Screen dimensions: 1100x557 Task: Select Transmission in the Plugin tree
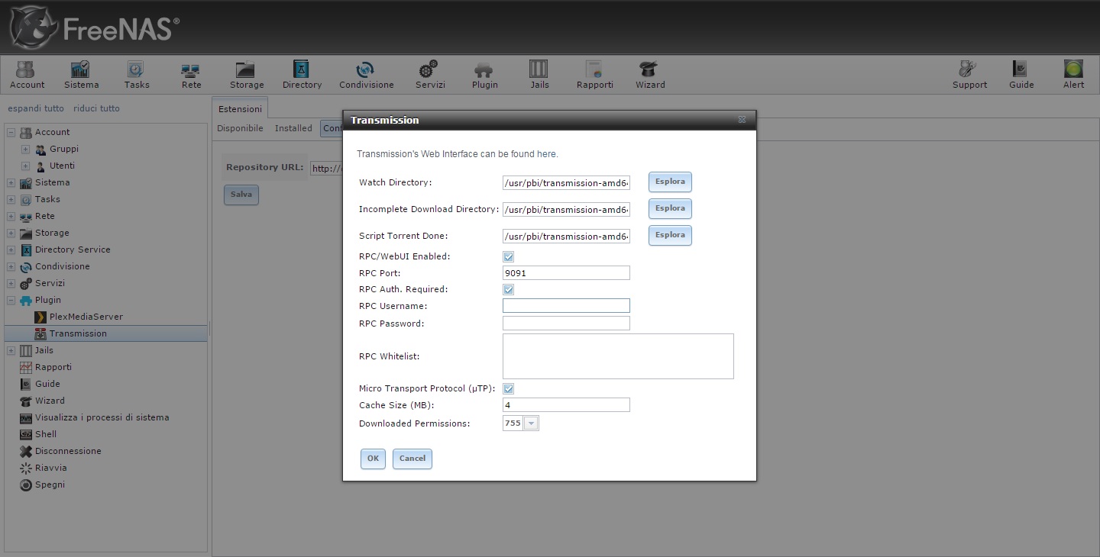point(78,333)
